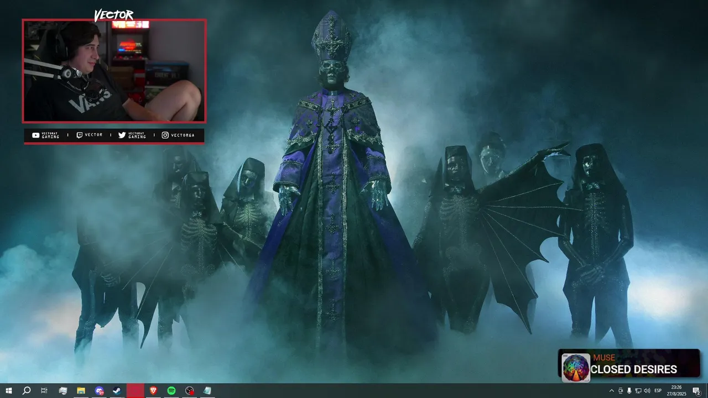This screenshot has width=708, height=398.
Task: Open network status tray icon
Action: [638, 391]
